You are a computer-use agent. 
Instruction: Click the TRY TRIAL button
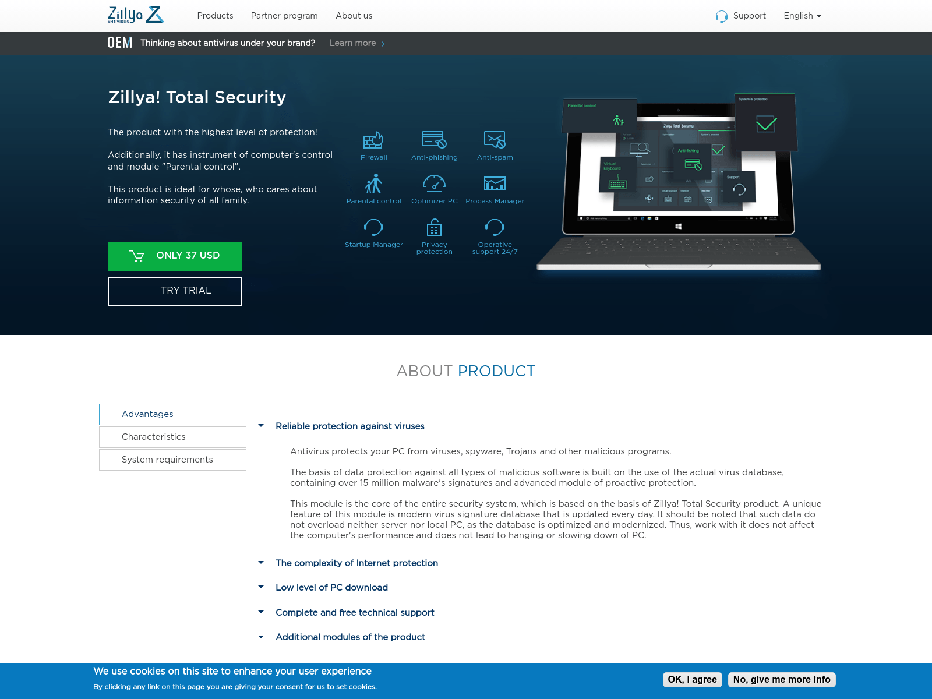tap(175, 291)
